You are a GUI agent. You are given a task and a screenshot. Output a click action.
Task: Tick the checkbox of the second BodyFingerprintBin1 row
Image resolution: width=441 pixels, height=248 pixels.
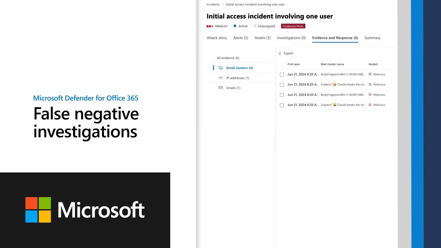tap(282, 95)
